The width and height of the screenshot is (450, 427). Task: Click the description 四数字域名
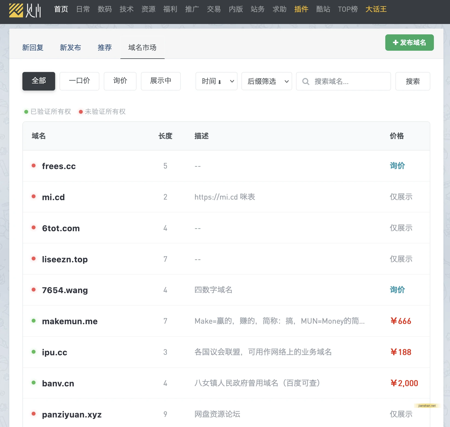[x=213, y=290]
